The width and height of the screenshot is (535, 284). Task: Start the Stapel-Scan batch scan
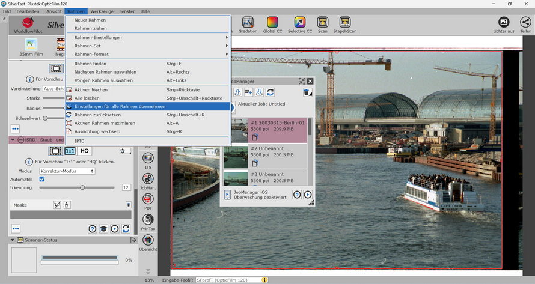[x=345, y=23]
